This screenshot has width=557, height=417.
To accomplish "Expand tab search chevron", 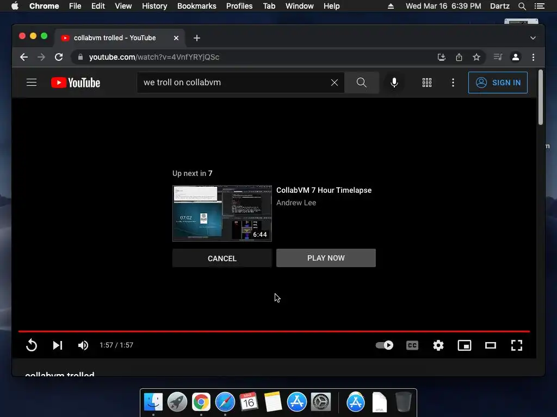I will (x=533, y=38).
